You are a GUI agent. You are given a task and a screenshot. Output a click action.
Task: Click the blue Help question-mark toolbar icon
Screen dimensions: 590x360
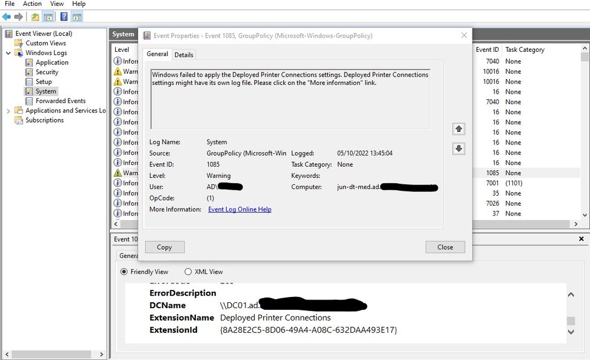pyautogui.click(x=64, y=16)
